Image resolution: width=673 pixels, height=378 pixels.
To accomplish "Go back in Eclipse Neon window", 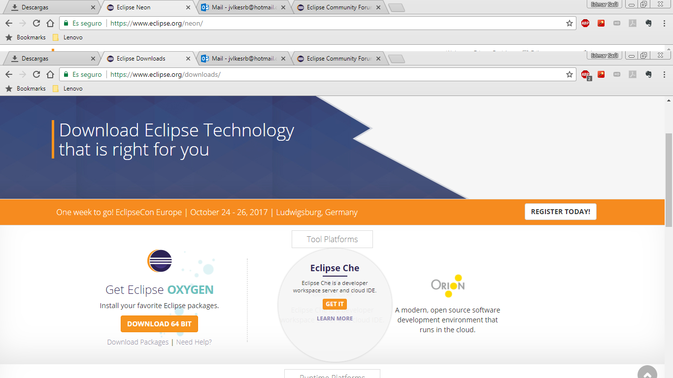I will pyautogui.click(x=8, y=23).
